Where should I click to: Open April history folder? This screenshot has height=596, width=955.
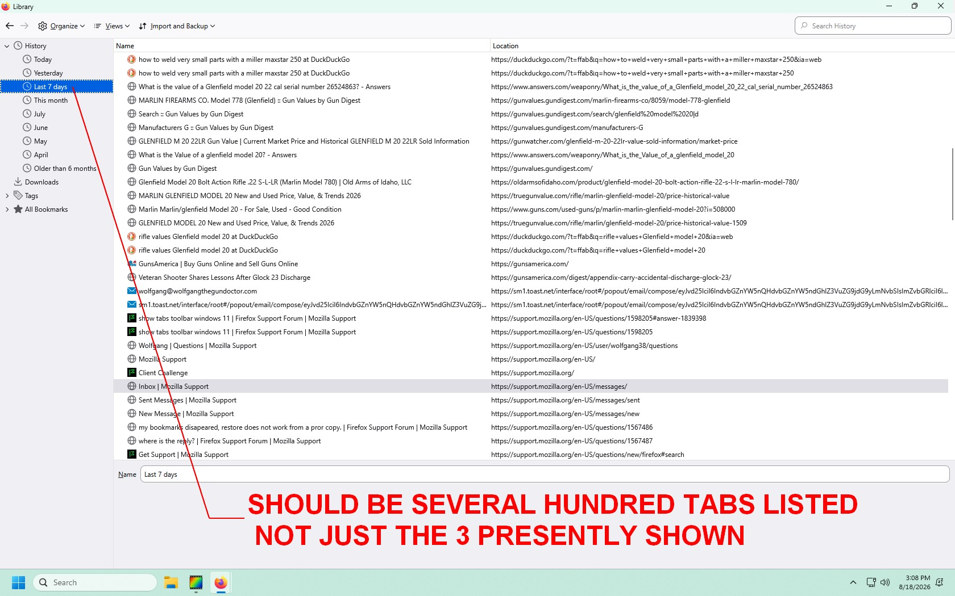(x=41, y=155)
